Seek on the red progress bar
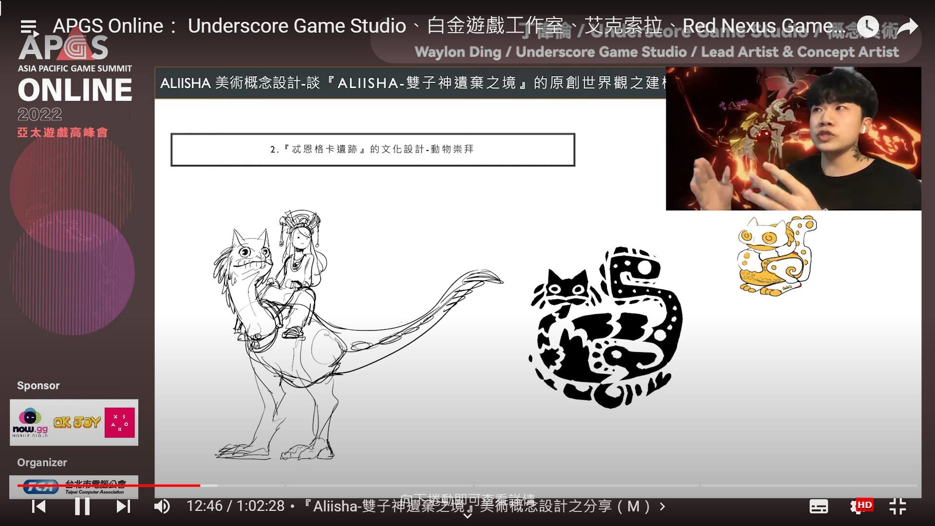The height and width of the screenshot is (526, 935). coord(109,486)
